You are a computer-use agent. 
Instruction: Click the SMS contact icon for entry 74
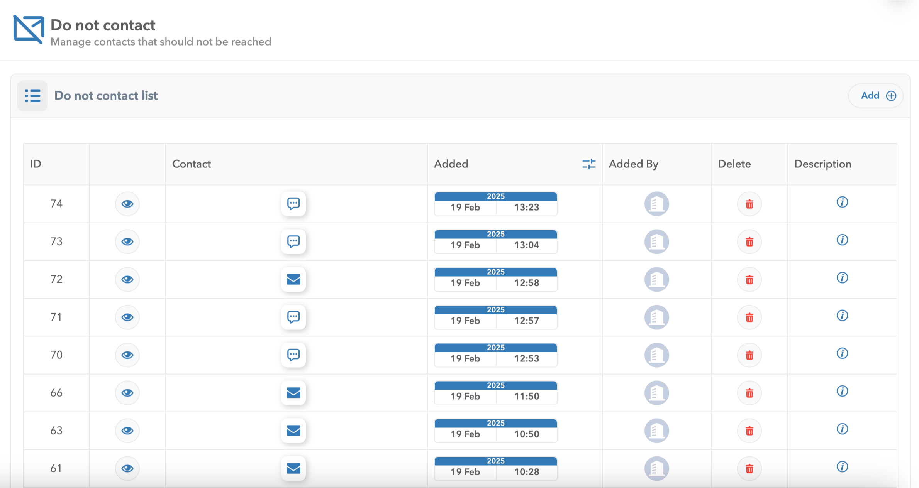click(293, 204)
